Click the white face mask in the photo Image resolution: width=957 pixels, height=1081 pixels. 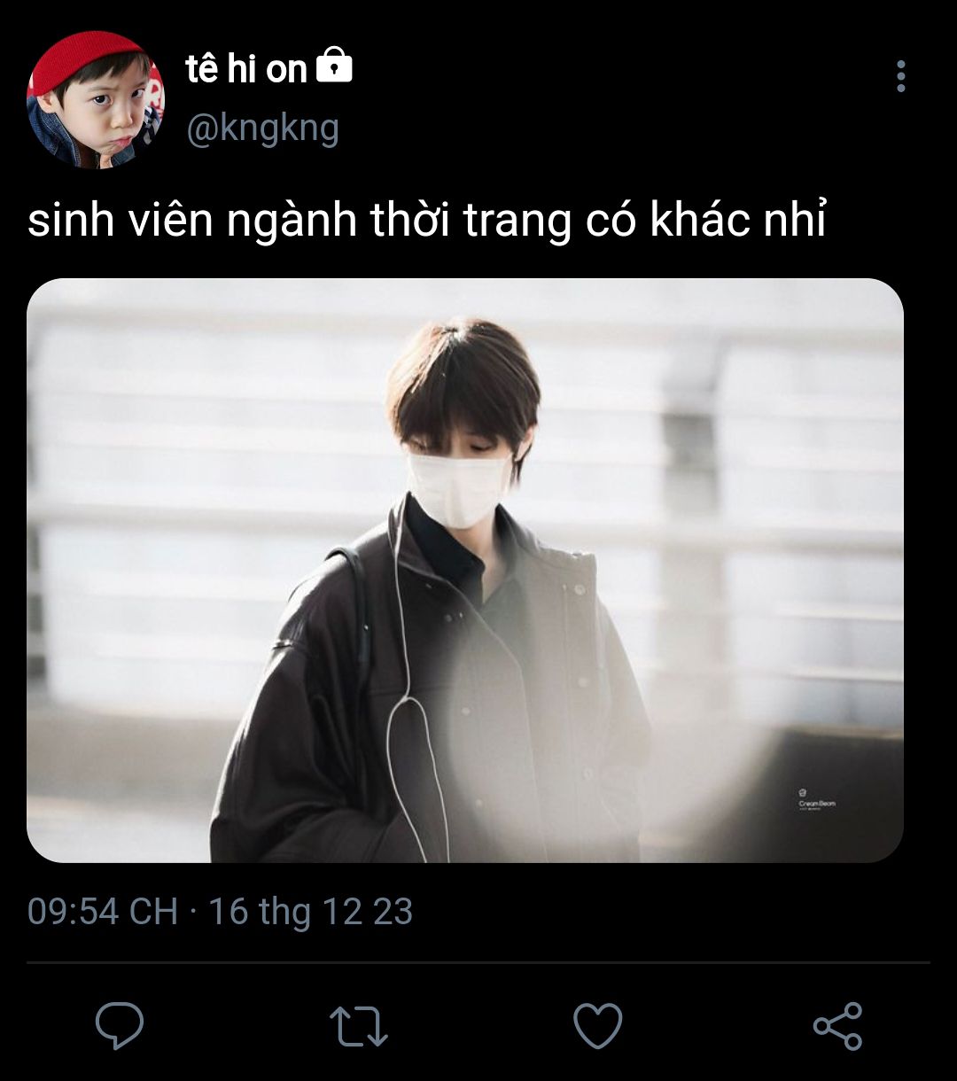coord(457,487)
